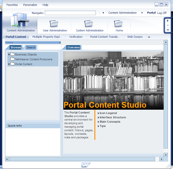Open the Home folder icon
Screen dimensions: 173x169
click(x=119, y=23)
